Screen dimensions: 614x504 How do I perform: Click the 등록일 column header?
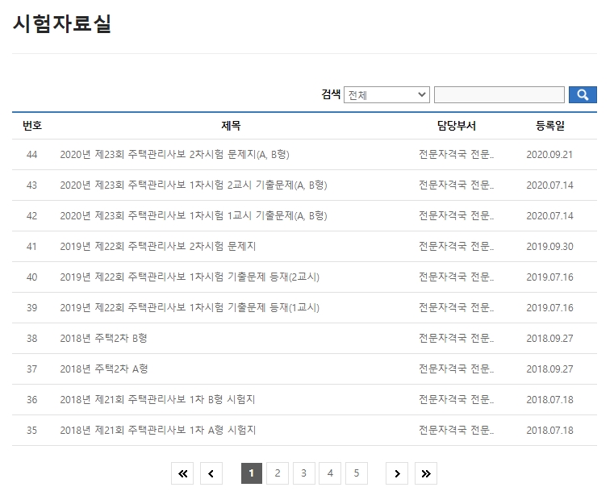(549, 126)
